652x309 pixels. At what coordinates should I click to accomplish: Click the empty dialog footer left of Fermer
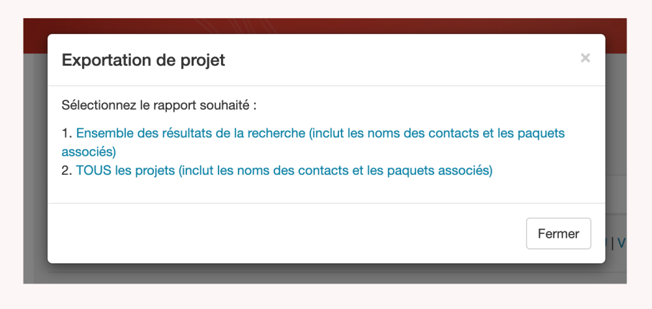coord(261,233)
